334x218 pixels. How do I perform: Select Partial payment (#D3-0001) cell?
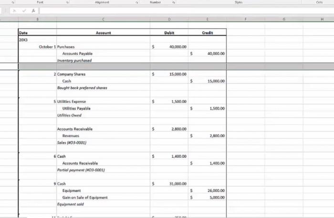tap(104, 170)
